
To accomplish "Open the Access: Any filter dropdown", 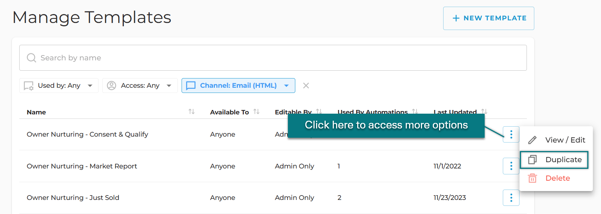I will (140, 86).
